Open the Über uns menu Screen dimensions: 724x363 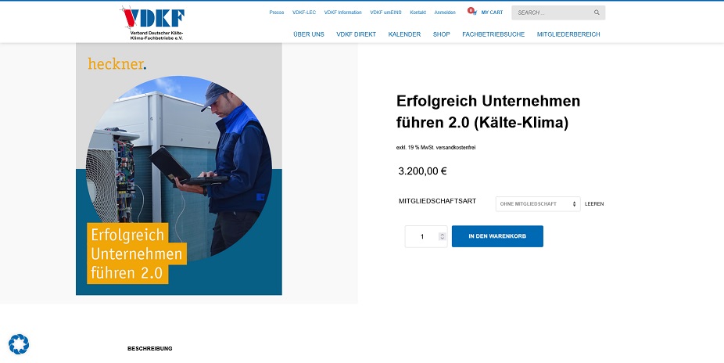[x=308, y=34]
